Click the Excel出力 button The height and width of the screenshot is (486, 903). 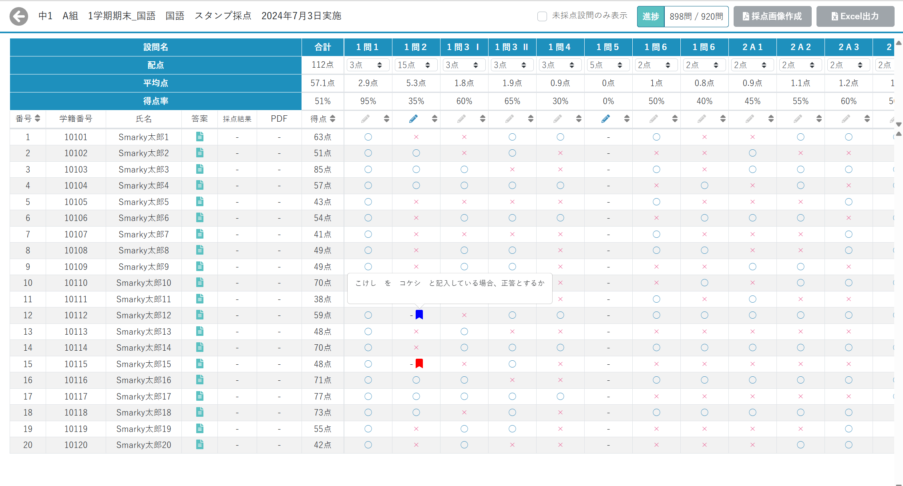pos(855,16)
